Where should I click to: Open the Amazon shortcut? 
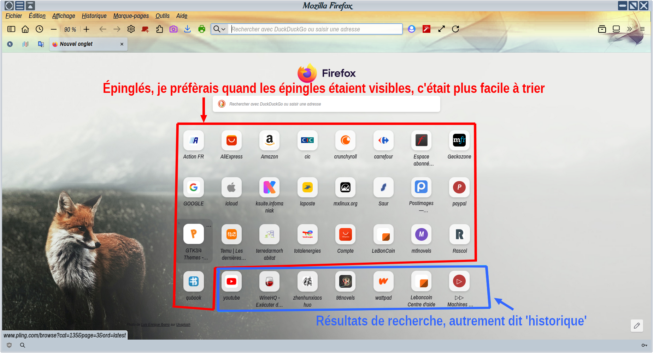270,140
